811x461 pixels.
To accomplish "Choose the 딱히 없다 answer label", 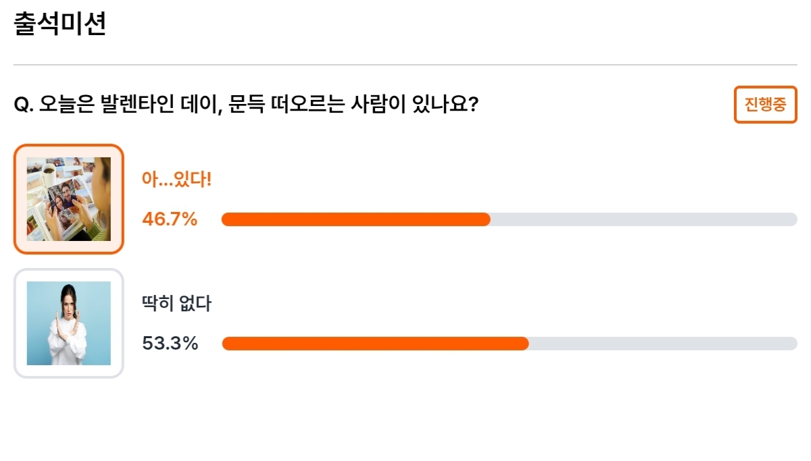I will [x=176, y=304].
